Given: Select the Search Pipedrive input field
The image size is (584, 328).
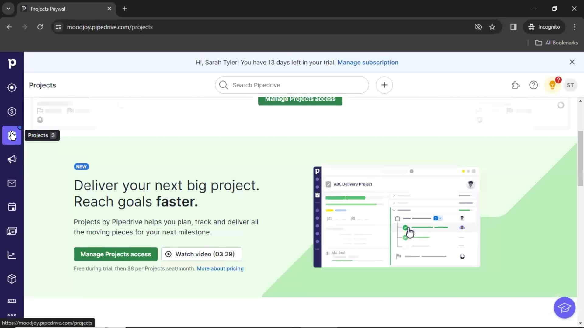Looking at the screenshot, I should [292, 85].
